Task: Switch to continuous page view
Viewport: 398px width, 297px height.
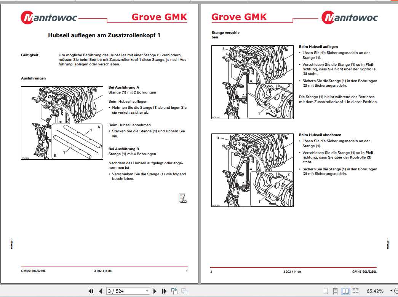Action: 335,291
